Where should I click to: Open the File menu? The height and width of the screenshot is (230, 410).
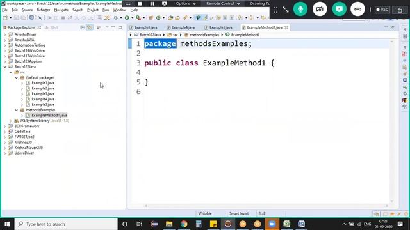coord(4,10)
